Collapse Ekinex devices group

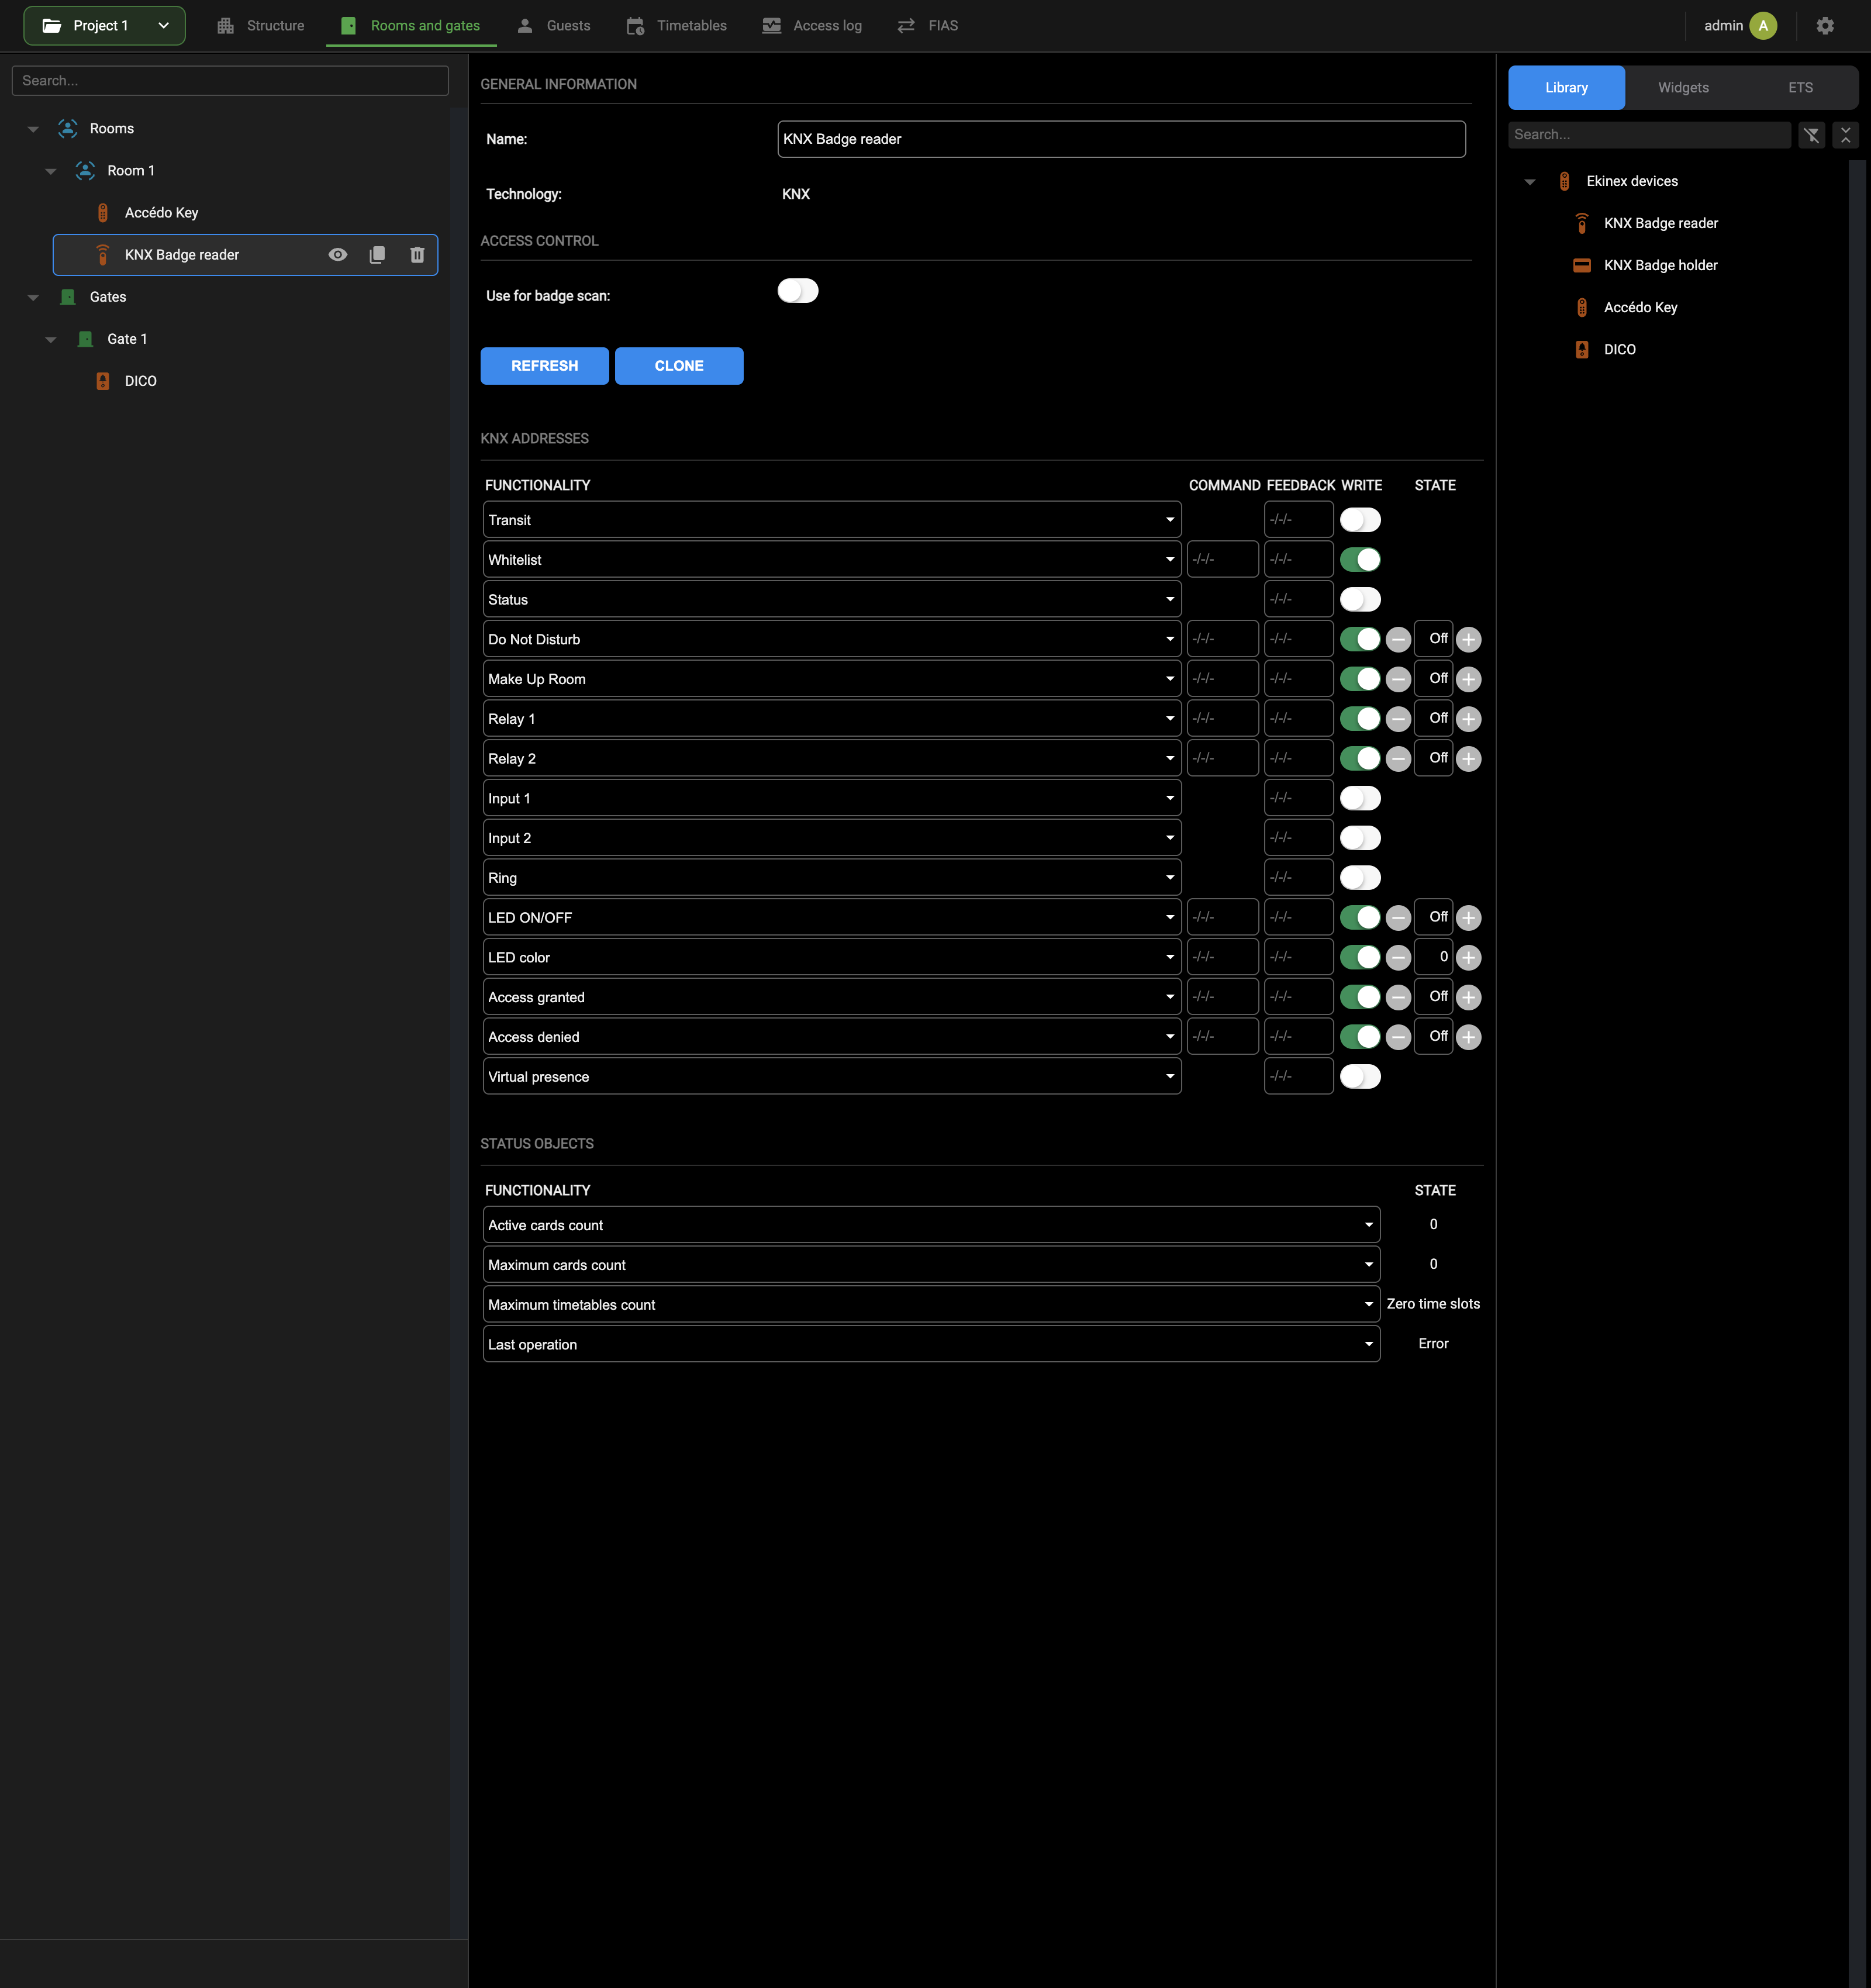[1529, 182]
